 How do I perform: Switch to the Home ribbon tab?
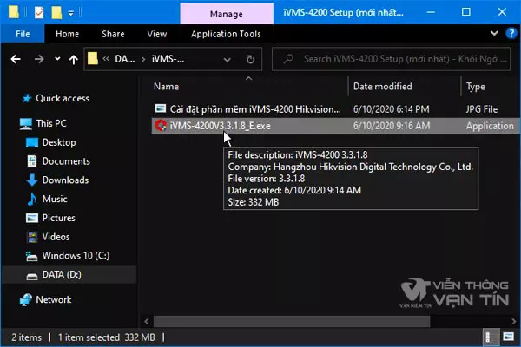68,34
